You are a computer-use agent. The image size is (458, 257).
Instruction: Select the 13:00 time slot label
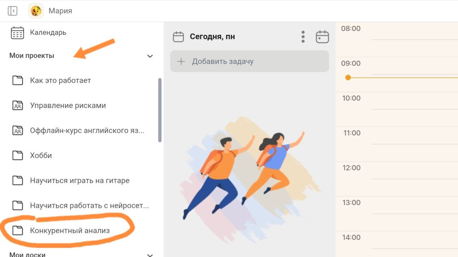tap(352, 203)
